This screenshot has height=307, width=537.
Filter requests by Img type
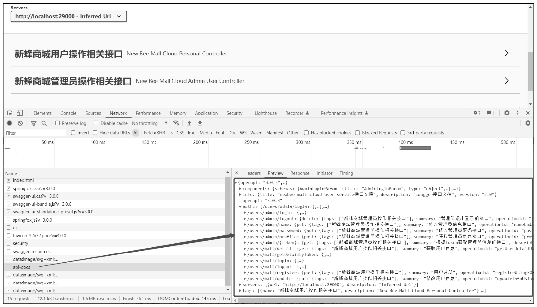coord(192,133)
